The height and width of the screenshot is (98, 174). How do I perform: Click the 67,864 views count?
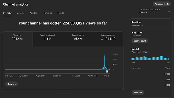click(x=135, y=49)
